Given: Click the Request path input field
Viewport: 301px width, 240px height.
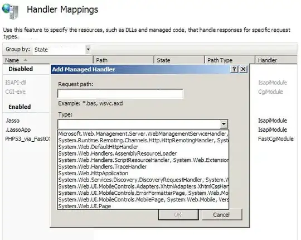Looking at the screenshot, I should pyautogui.click(x=120, y=94).
